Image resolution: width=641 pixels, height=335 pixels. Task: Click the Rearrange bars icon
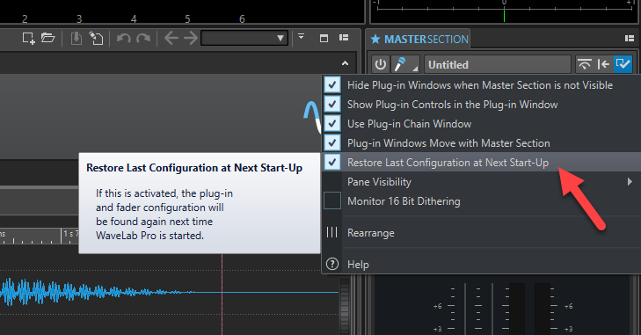tap(332, 233)
